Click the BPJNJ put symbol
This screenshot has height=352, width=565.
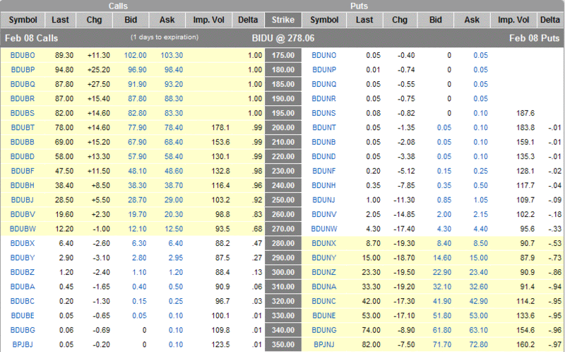tap(324, 344)
